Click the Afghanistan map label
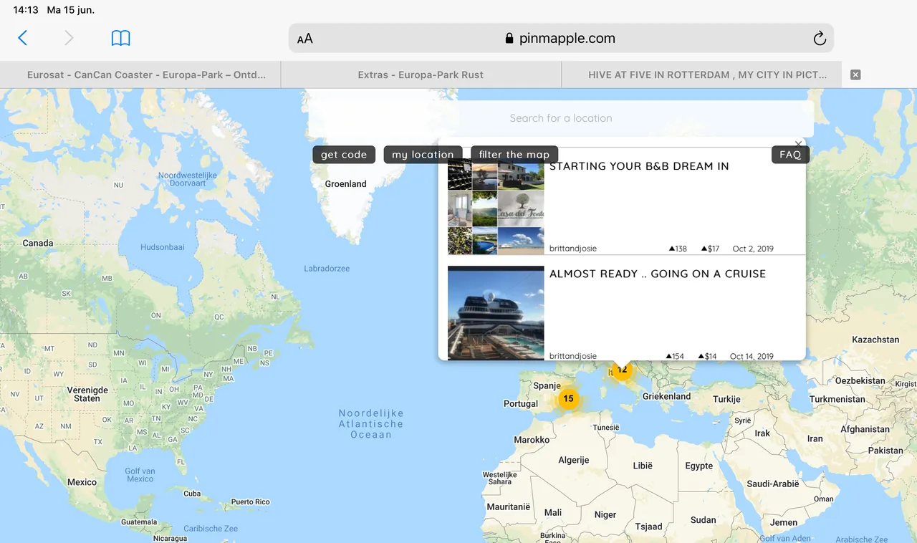 (865, 429)
